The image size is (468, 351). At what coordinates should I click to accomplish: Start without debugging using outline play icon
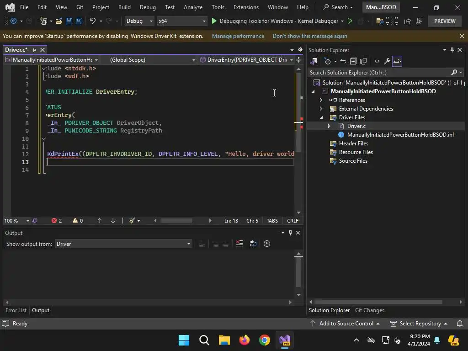[350, 21]
